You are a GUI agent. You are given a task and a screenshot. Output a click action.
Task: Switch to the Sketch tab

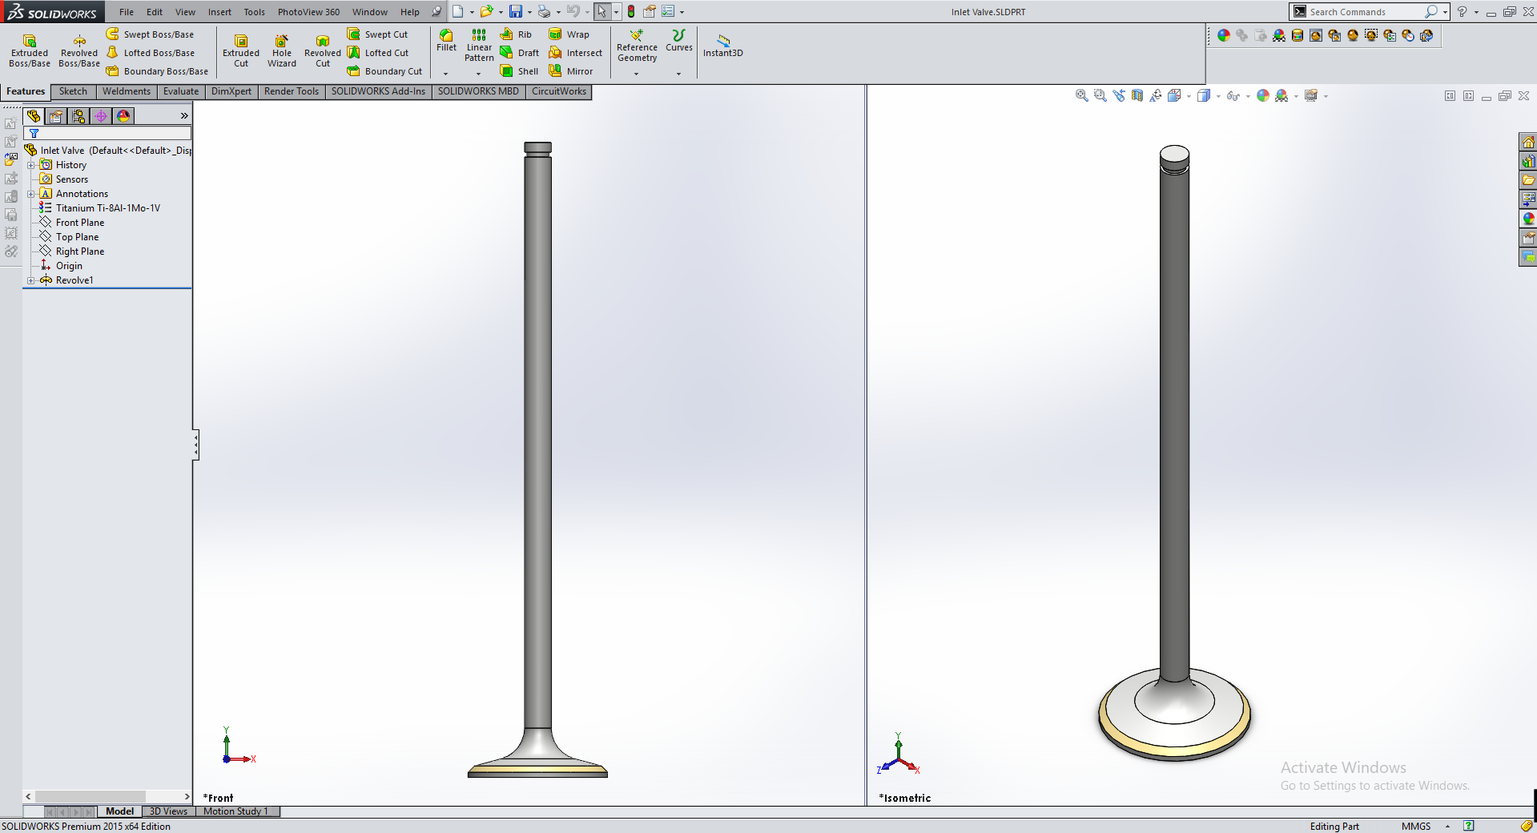click(x=73, y=91)
